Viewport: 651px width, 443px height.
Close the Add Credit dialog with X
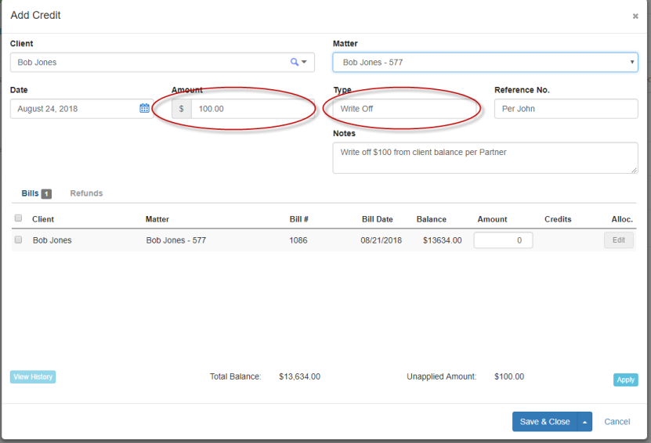[635, 16]
